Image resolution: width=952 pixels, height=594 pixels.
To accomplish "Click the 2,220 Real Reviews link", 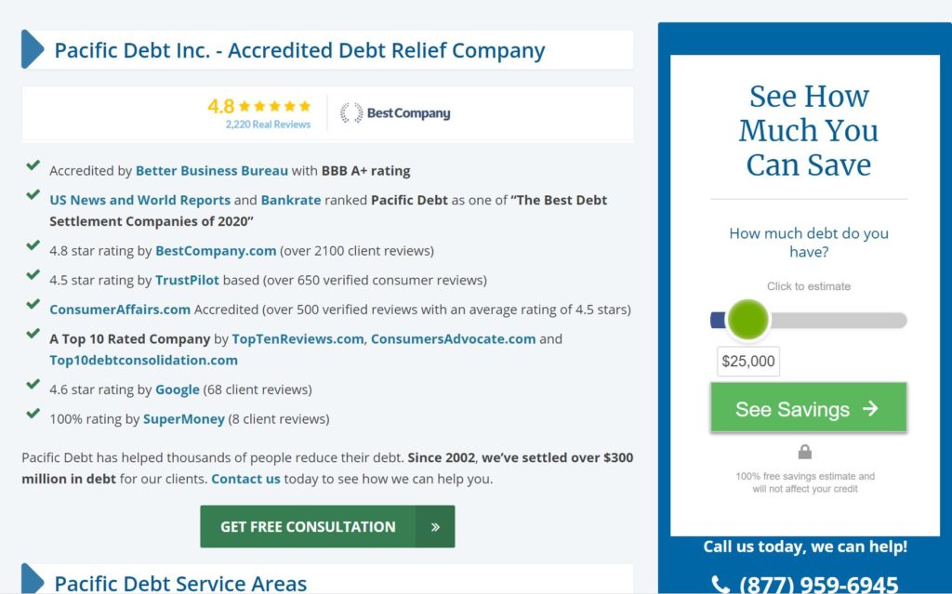I will [268, 124].
